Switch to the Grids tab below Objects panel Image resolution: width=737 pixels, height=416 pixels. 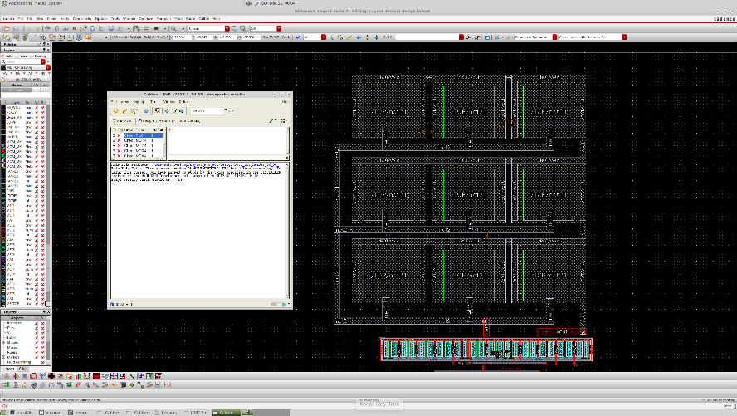[23, 369]
